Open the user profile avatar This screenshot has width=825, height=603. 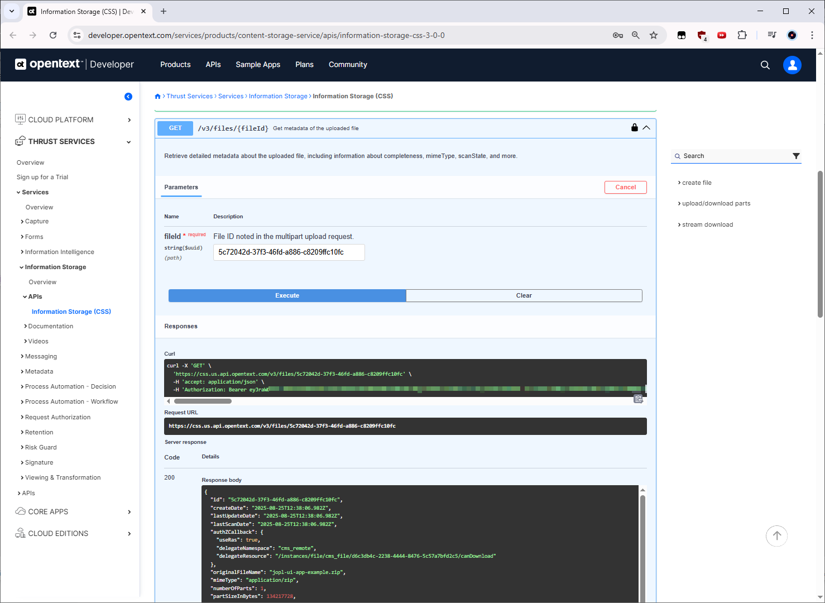tap(792, 65)
